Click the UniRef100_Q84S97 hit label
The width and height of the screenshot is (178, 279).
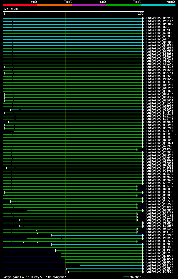159,251
